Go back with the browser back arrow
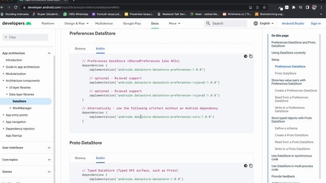Viewport: 326px width, 183px height. pos(2,7)
